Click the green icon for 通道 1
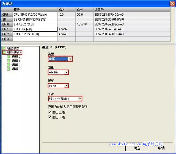This screenshot has height=154, width=176. click(x=9, y=61)
